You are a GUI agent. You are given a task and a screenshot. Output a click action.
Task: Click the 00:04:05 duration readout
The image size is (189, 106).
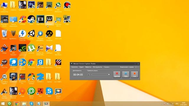pos(78,74)
